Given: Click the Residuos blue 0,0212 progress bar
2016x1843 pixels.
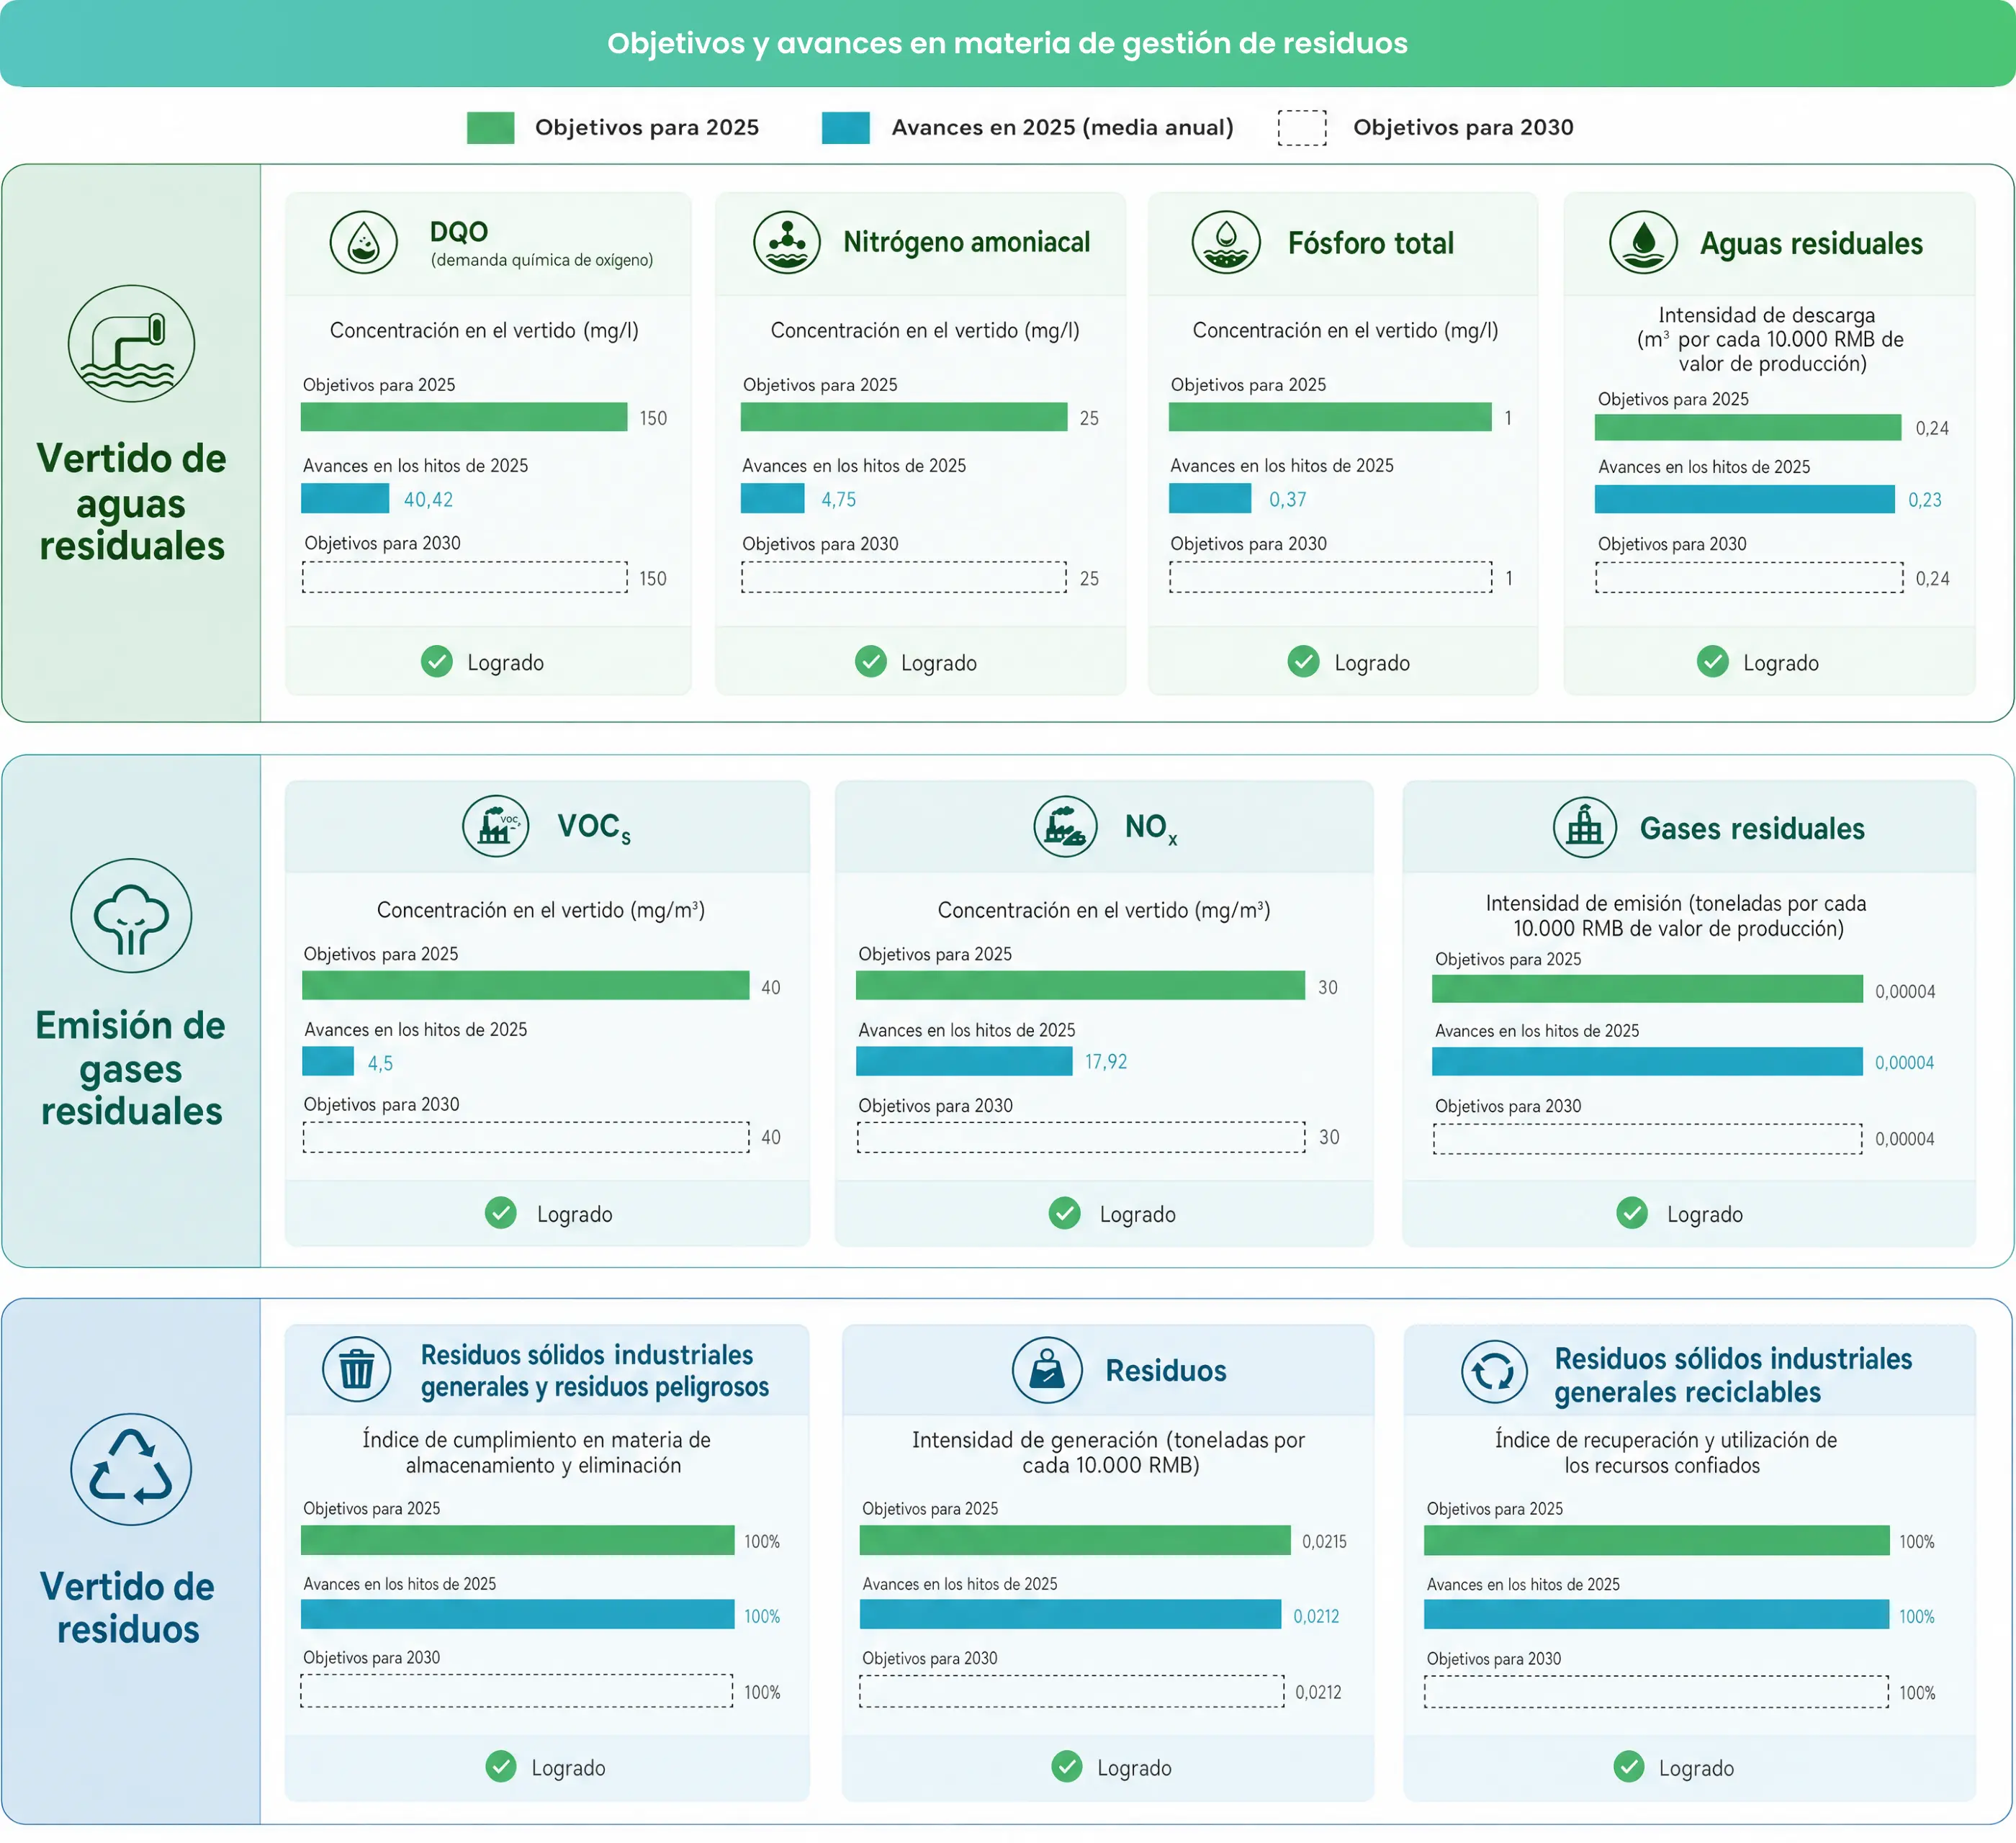Looking at the screenshot, I should (1070, 1614).
